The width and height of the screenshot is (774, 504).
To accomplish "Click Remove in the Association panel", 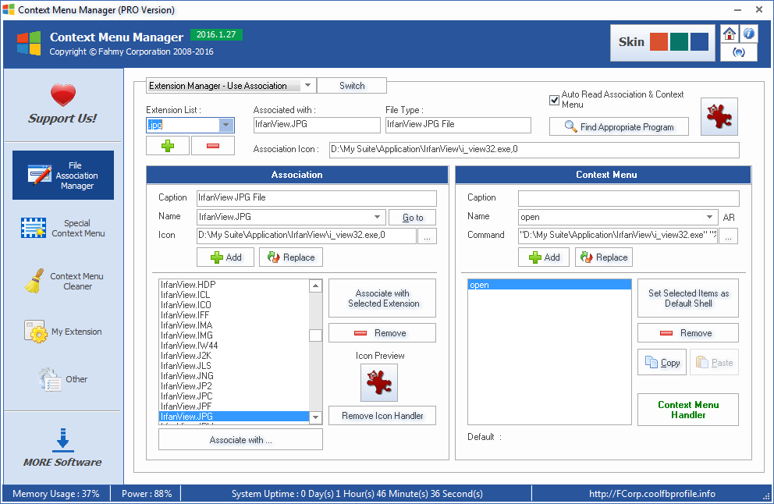I will pos(382,332).
